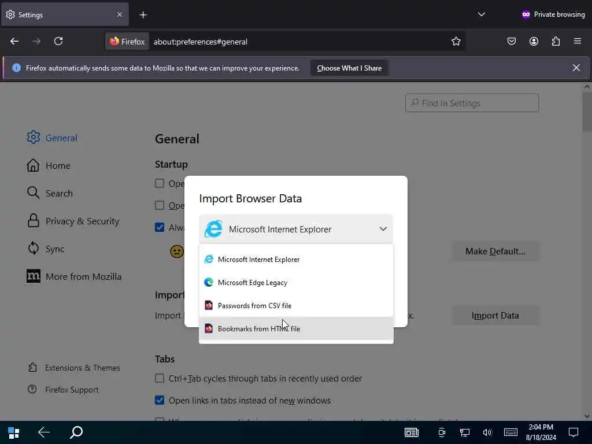The width and height of the screenshot is (592, 444).
Task: Click the taskbar back arrow
Action: click(x=44, y=432)
